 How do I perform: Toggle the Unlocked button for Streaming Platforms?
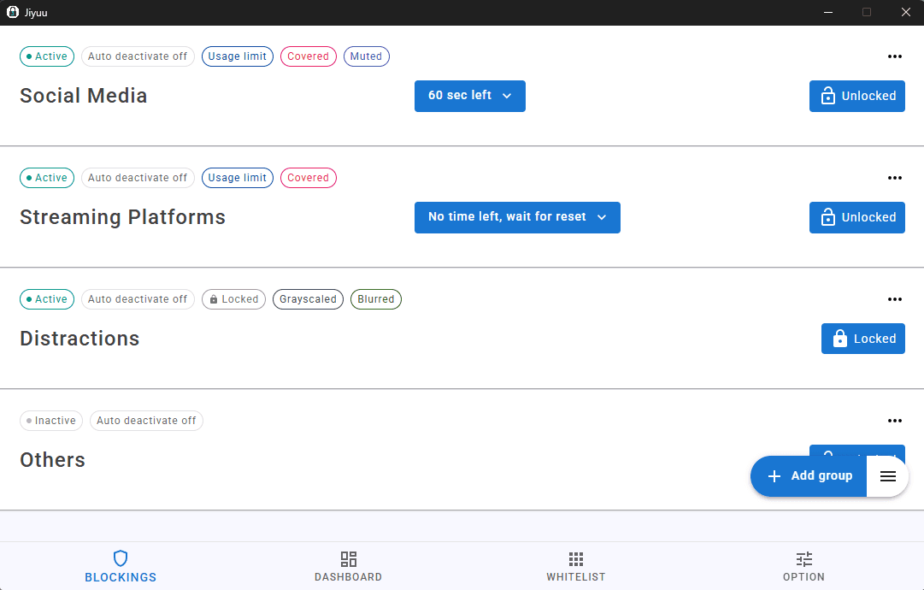[x=856, y=218]
